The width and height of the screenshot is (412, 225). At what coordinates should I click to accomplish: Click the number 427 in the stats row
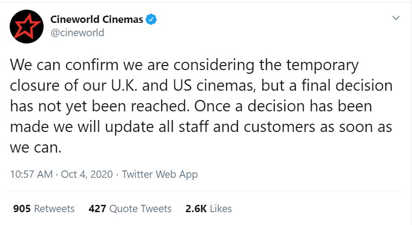tap(97, 209)
